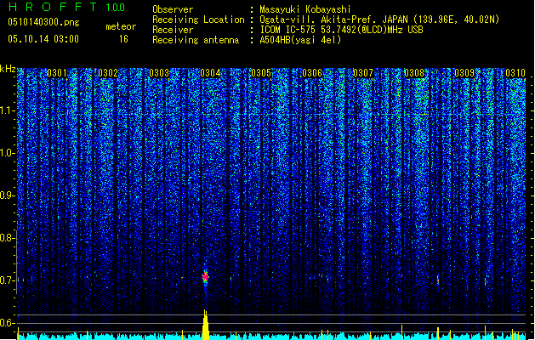Select the filename 0510140300.png

point(43,22)
